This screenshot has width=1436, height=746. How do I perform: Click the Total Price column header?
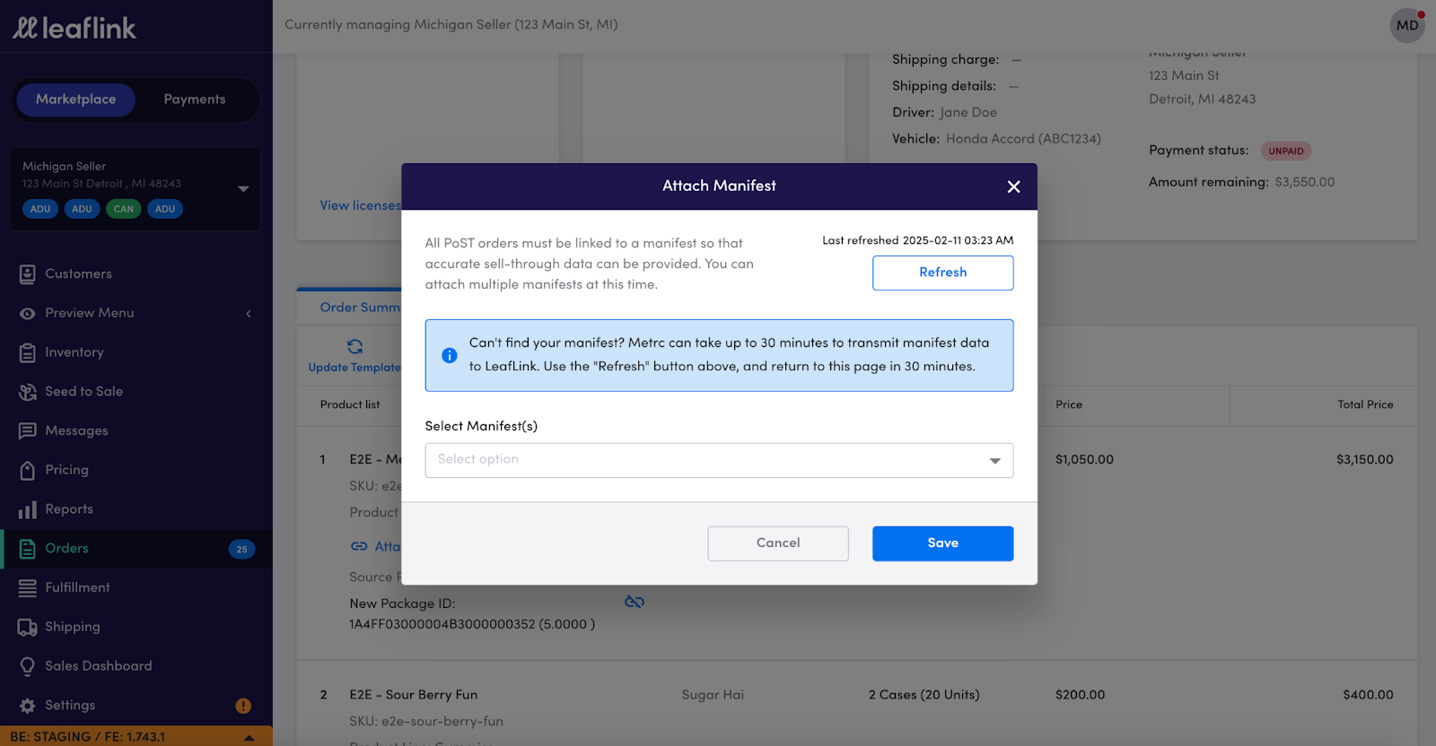1365,404
